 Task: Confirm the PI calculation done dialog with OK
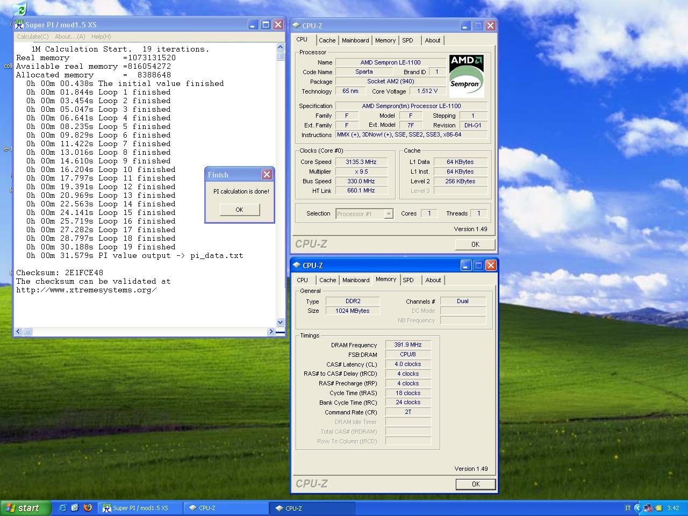tap(240, 210)
